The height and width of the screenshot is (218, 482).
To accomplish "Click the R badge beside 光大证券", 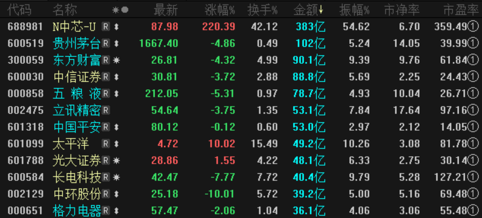I will [x=106, y=160].
